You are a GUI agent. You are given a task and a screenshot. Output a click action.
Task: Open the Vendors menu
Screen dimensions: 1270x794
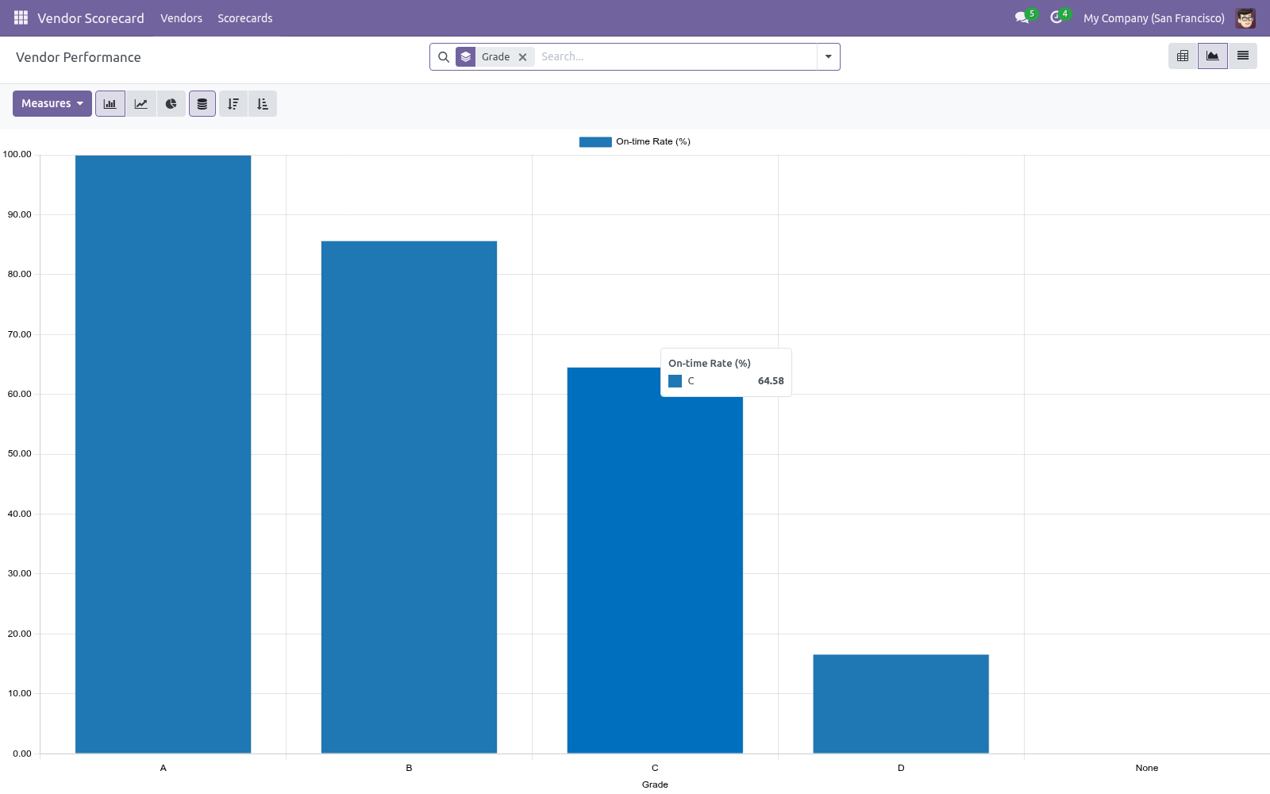coord(181,18)
